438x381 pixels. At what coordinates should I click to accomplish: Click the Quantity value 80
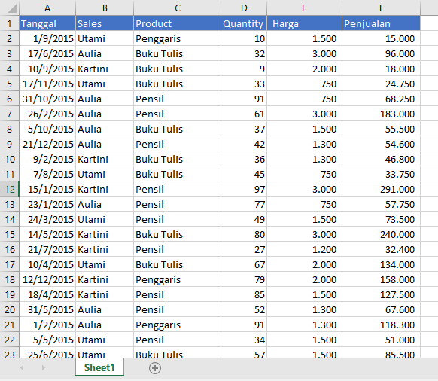point(244,234)
